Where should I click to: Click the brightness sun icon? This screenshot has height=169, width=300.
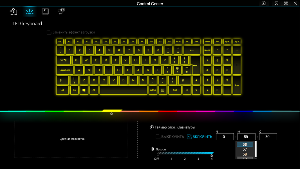pyautogui.click(x=152, y=149)
